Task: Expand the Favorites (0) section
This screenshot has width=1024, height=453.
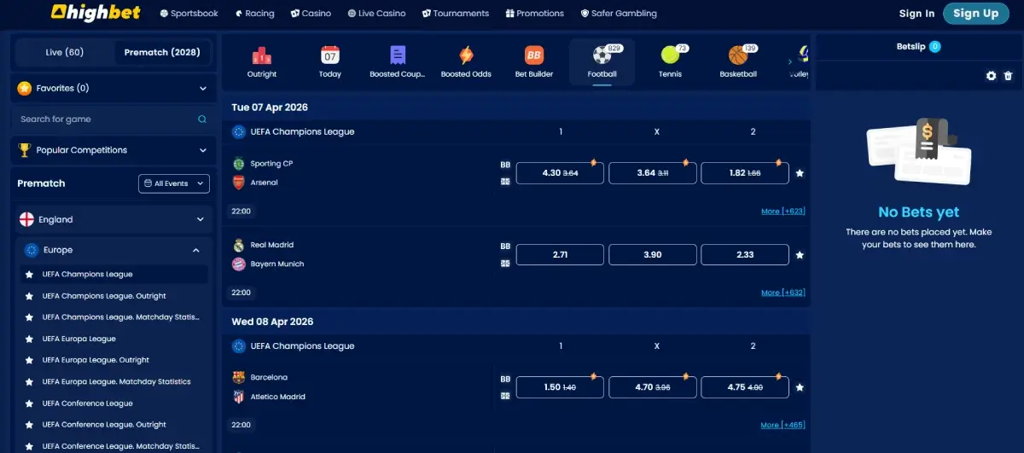Action: coord(113,88)
